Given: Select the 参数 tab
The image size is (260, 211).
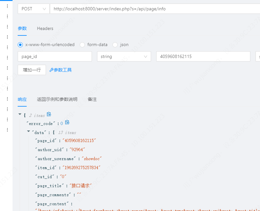Looking at the screenshot, I should pyautogui.click(x=22, y=28).
